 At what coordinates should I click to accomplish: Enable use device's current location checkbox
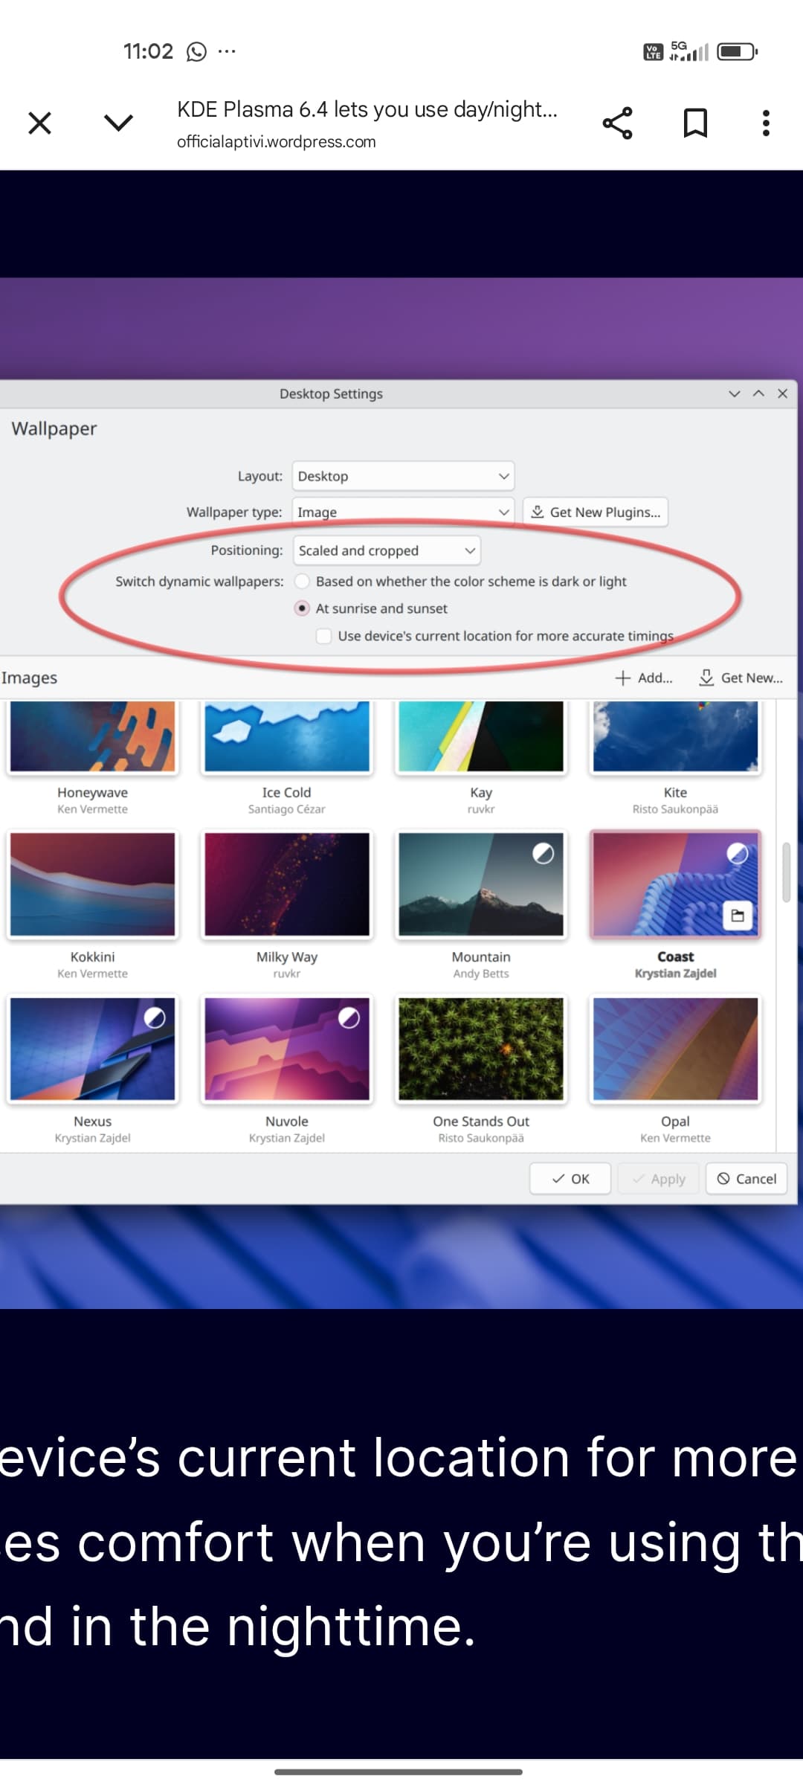click(323, 636)
